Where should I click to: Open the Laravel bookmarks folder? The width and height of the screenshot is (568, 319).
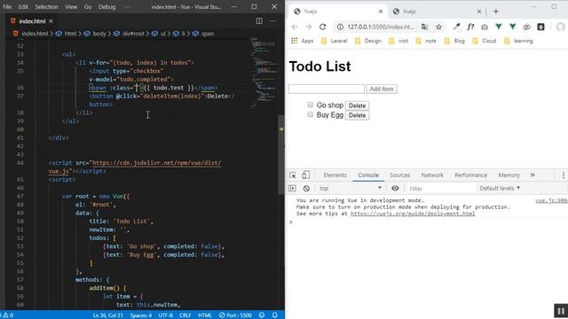coord(334,41)
